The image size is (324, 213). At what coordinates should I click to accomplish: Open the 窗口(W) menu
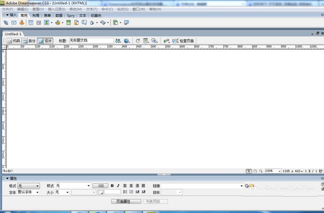point(139,9)
